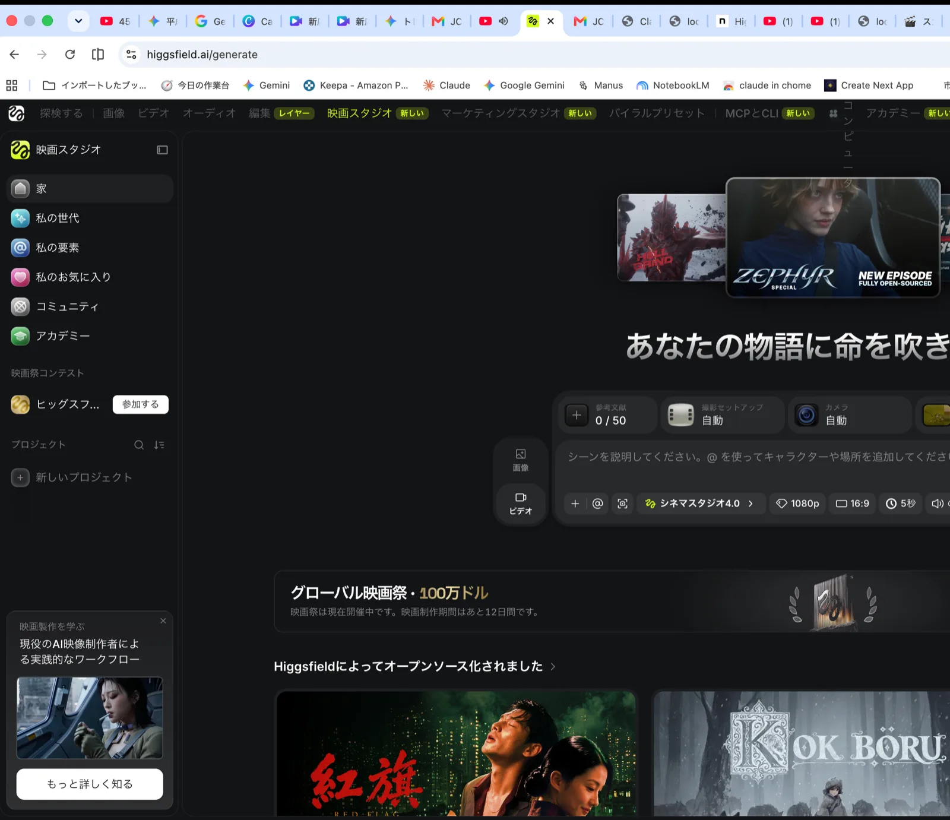Open 私の要素 in the sidebar
950x820 pixels.
click(x=90, y=248)
